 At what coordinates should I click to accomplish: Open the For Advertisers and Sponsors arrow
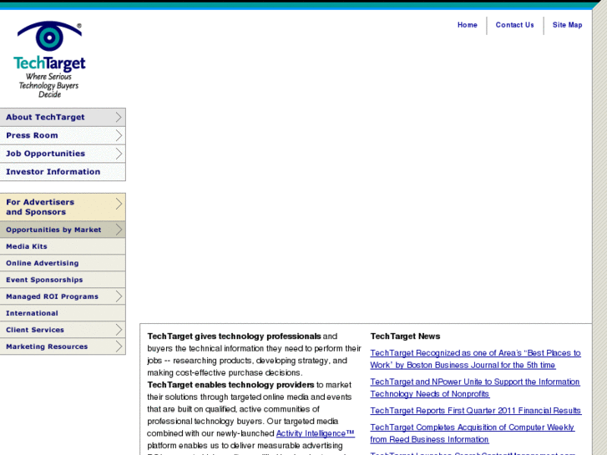click(x=119, y=204)
